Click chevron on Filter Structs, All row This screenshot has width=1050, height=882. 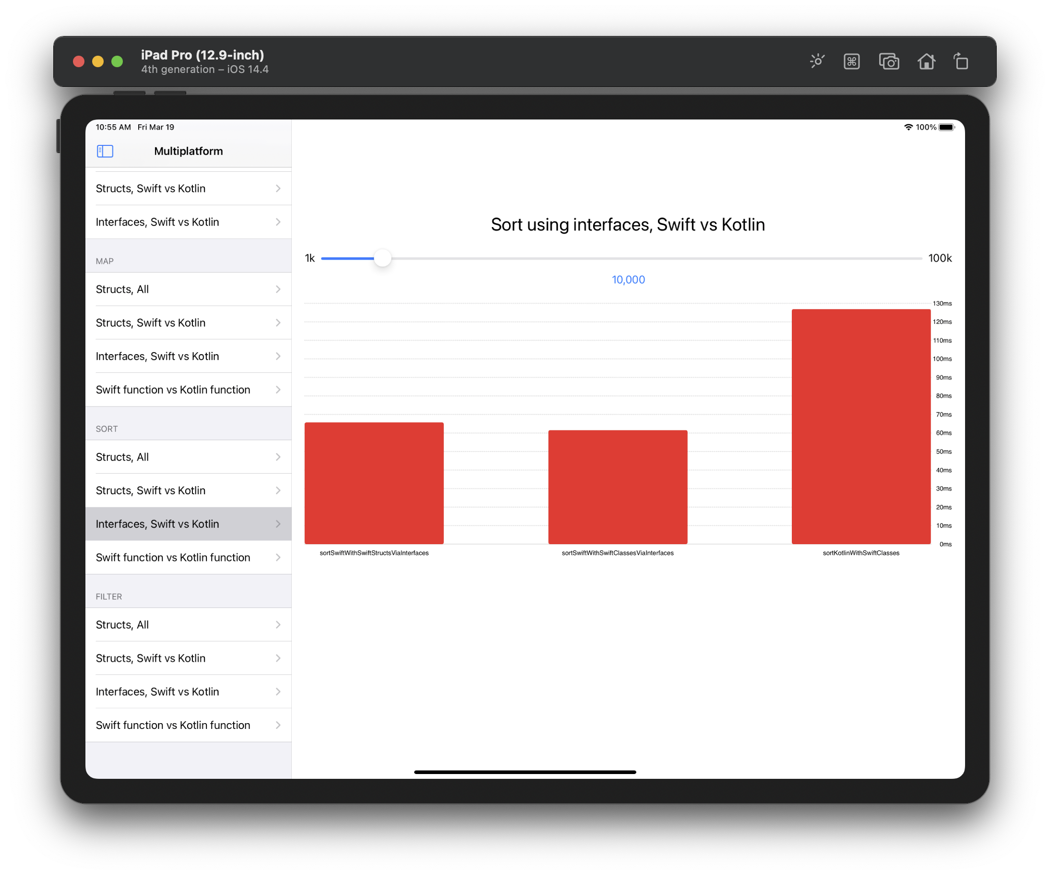coord(278,624)
